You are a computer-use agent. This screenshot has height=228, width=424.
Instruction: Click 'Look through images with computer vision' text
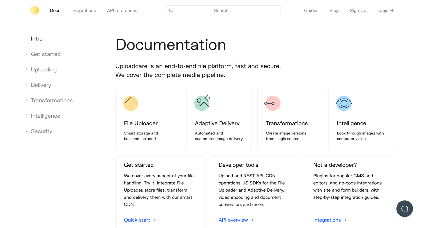pos(360,136)
